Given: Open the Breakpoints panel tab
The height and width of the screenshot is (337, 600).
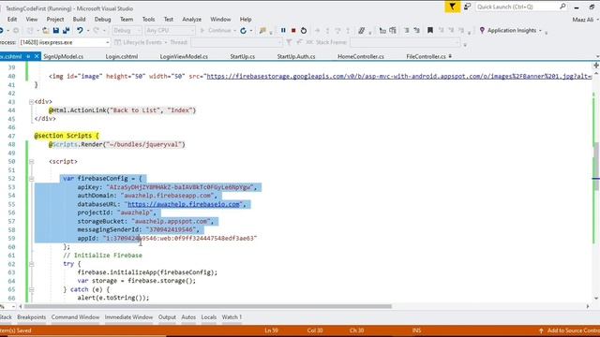Looking at the screenshot, I should pos(31,317).
